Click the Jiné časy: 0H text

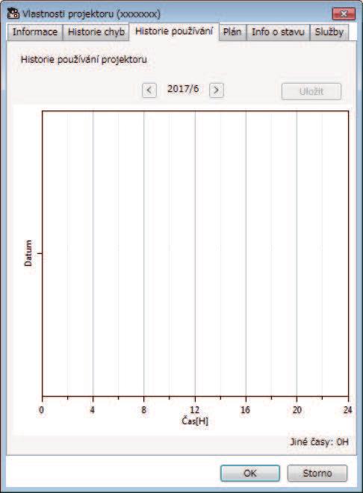[319, 442]
